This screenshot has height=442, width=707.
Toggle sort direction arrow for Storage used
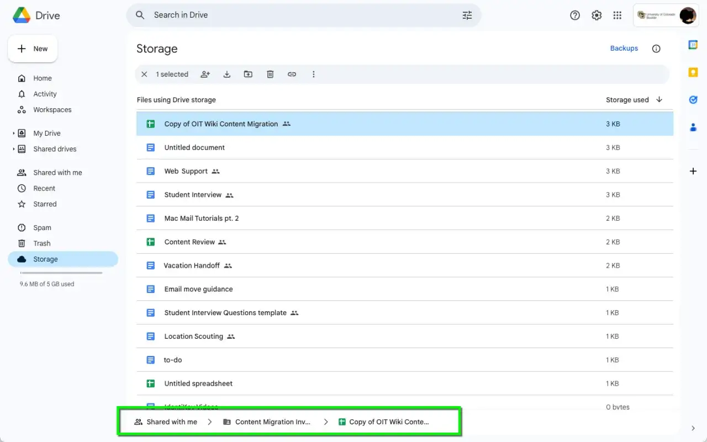point(659,100)
